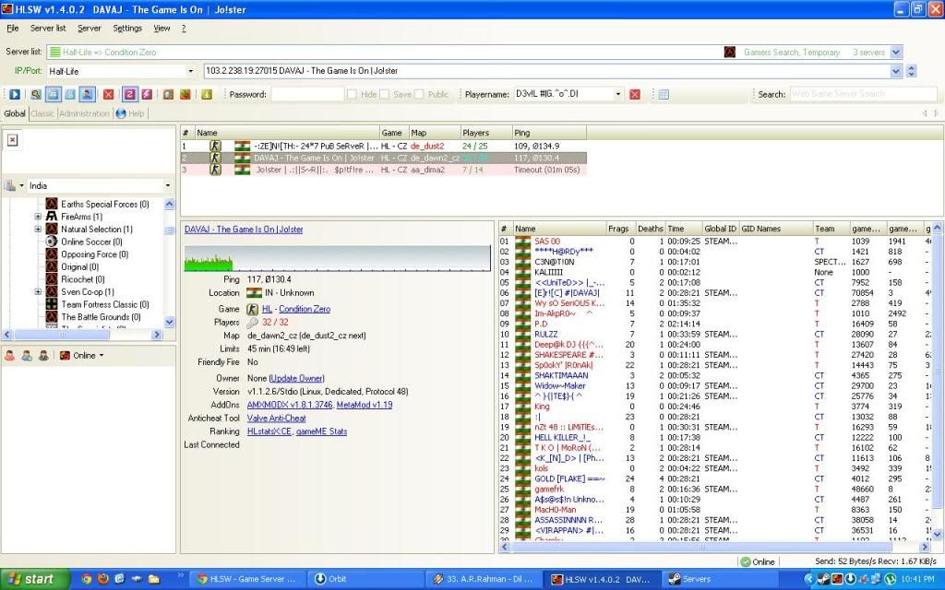The image size is (945, 590).
Task: Open the Settings menu
Action: [127, 29]
